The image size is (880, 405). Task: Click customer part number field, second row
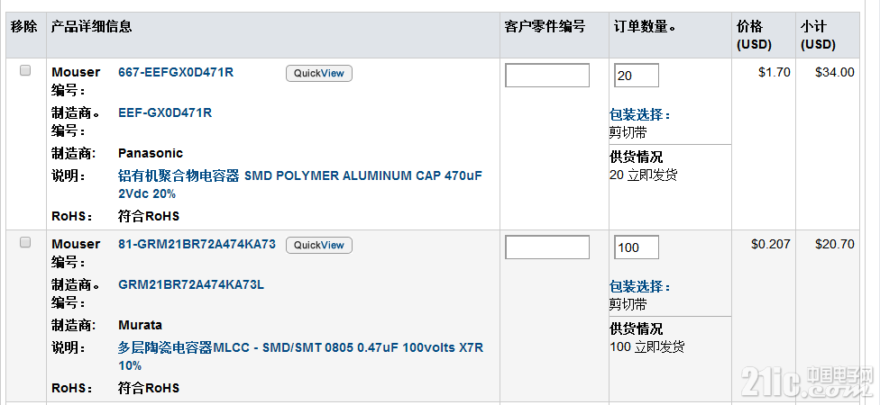point(547,247)
